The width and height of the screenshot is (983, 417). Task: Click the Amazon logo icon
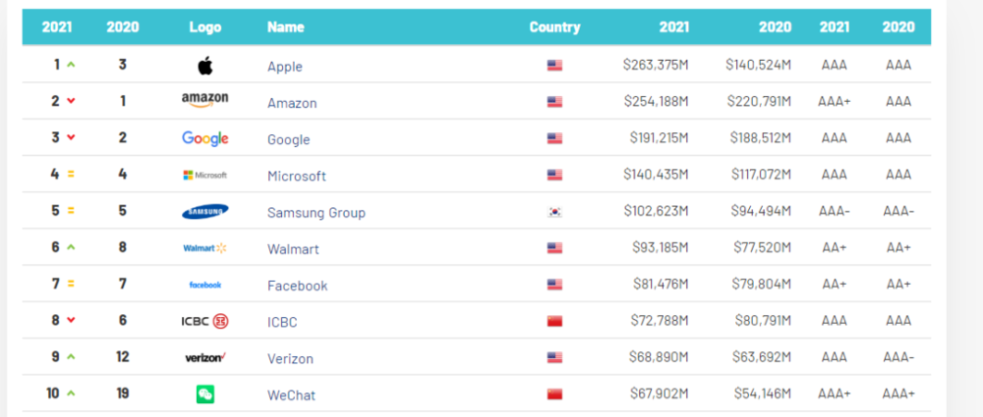point(204,102)
